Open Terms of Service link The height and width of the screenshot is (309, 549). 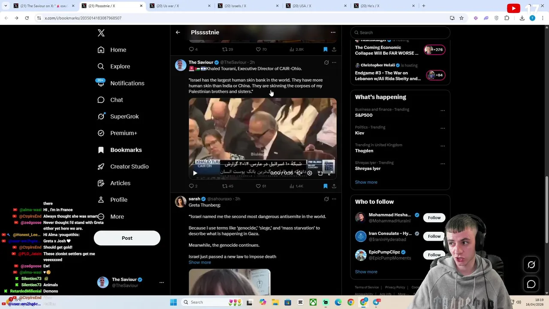(367, 287)
